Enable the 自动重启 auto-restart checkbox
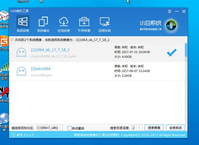199x145 pixels. [69, 128]
